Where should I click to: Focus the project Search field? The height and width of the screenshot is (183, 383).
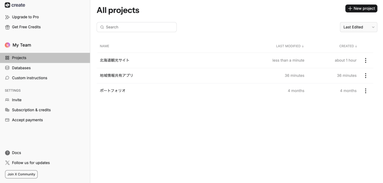point(137,27)
